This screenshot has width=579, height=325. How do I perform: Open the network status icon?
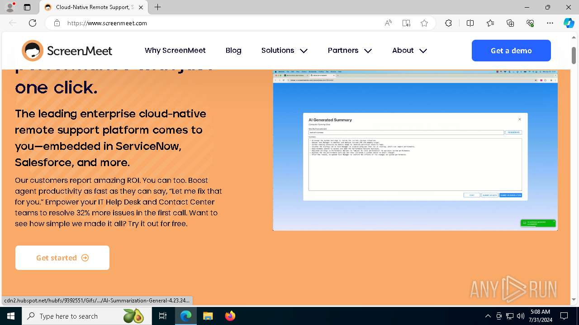pyautogui.click(x=510, y=316)
